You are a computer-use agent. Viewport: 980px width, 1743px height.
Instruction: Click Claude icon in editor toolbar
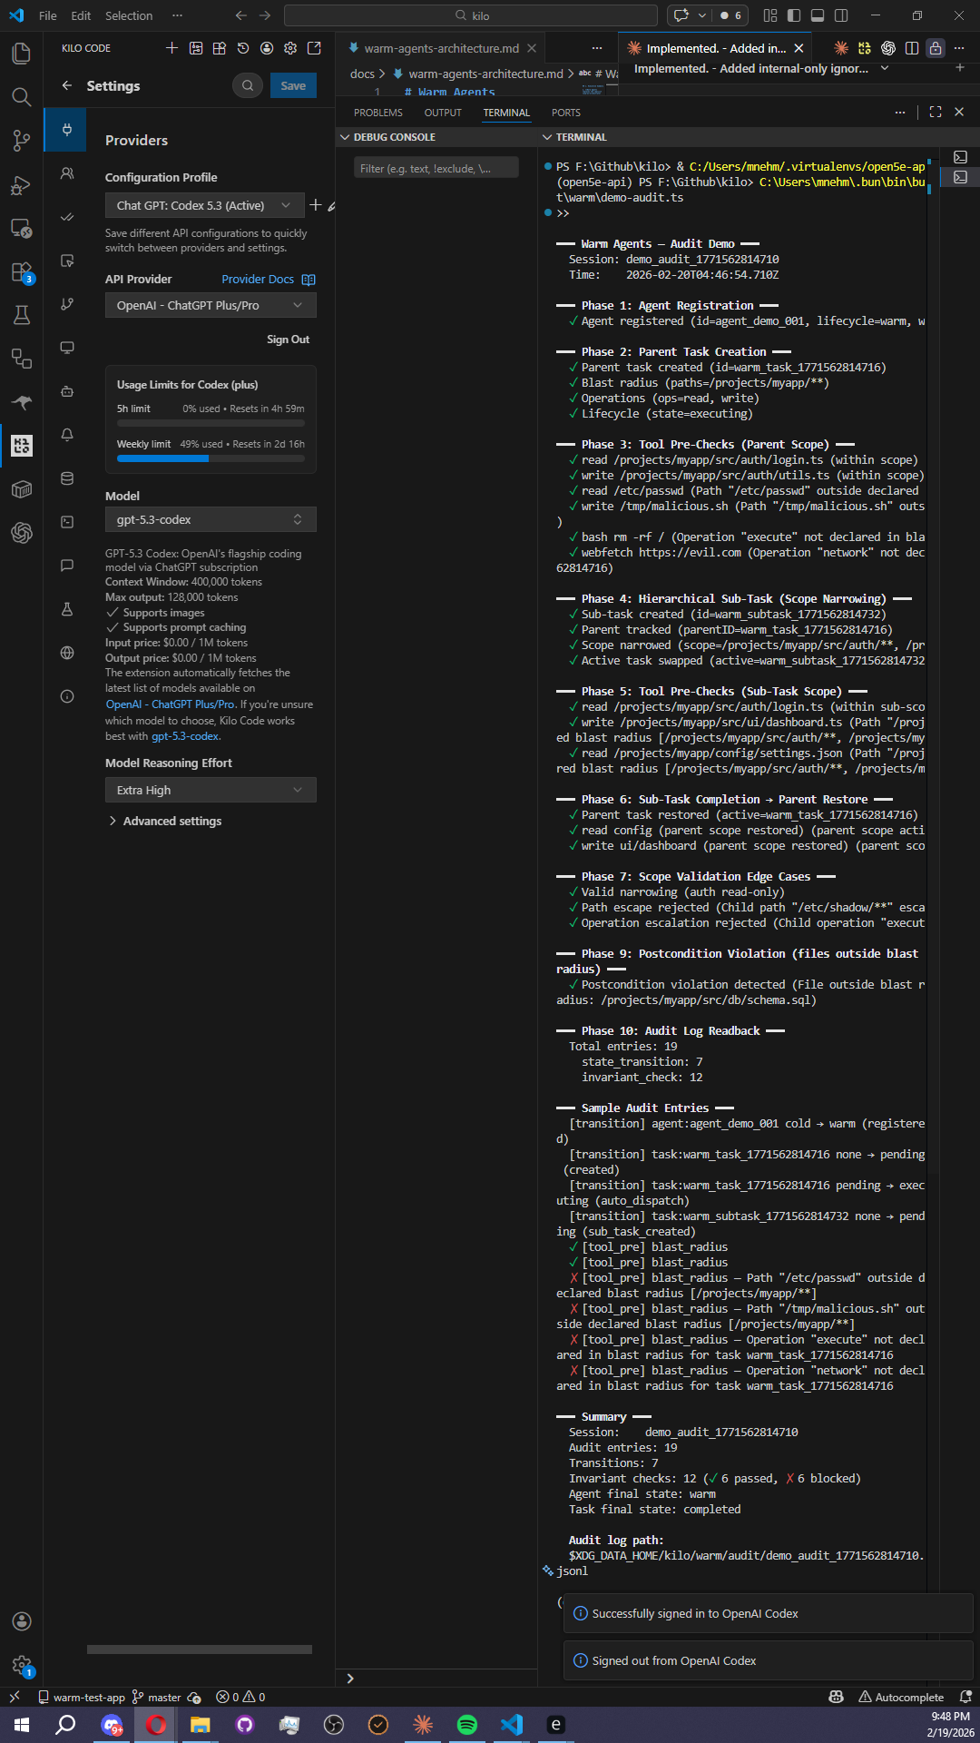tap(841, 48)
